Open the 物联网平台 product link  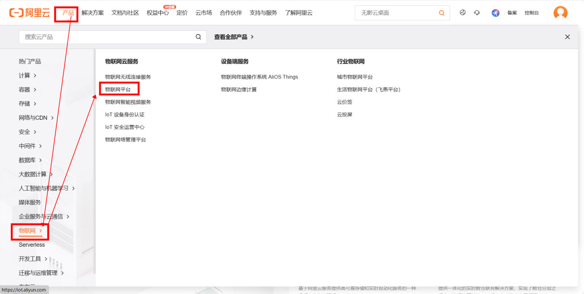pos(118,89)
